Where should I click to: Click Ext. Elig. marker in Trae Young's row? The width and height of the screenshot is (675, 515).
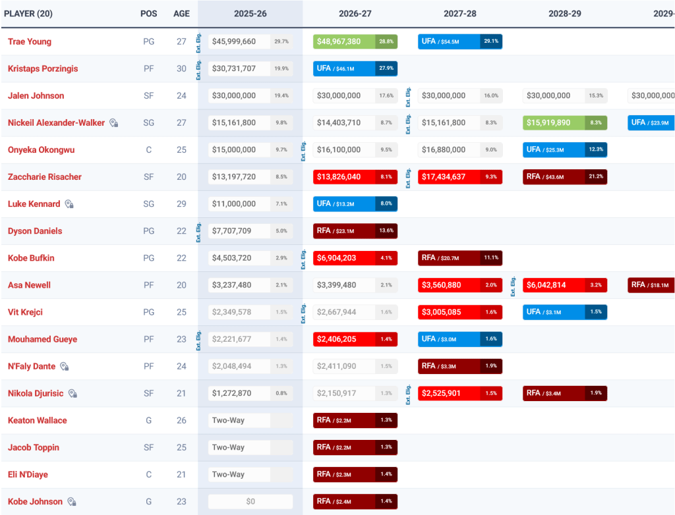coord(199,41)
